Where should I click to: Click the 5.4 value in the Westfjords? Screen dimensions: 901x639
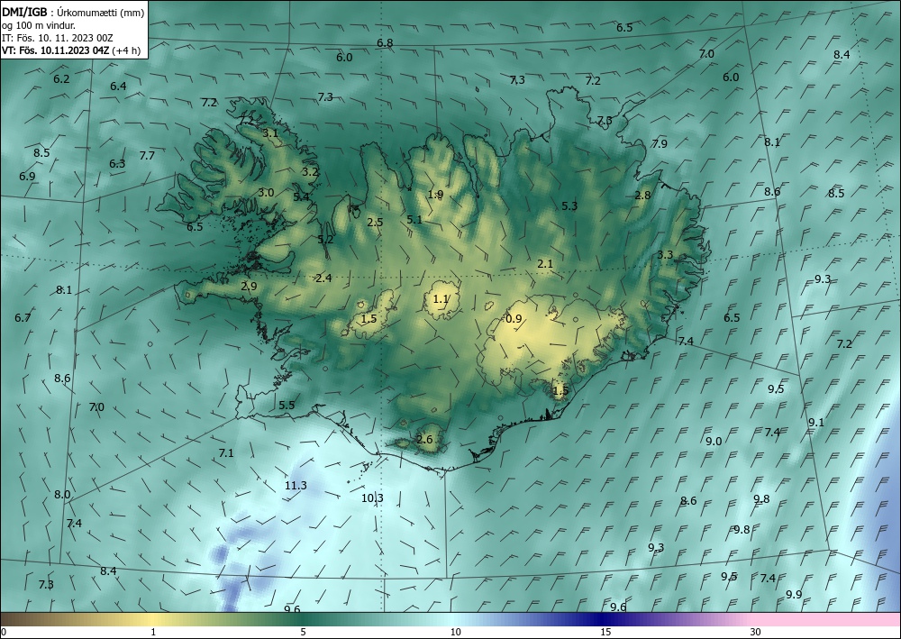point(301,197)
